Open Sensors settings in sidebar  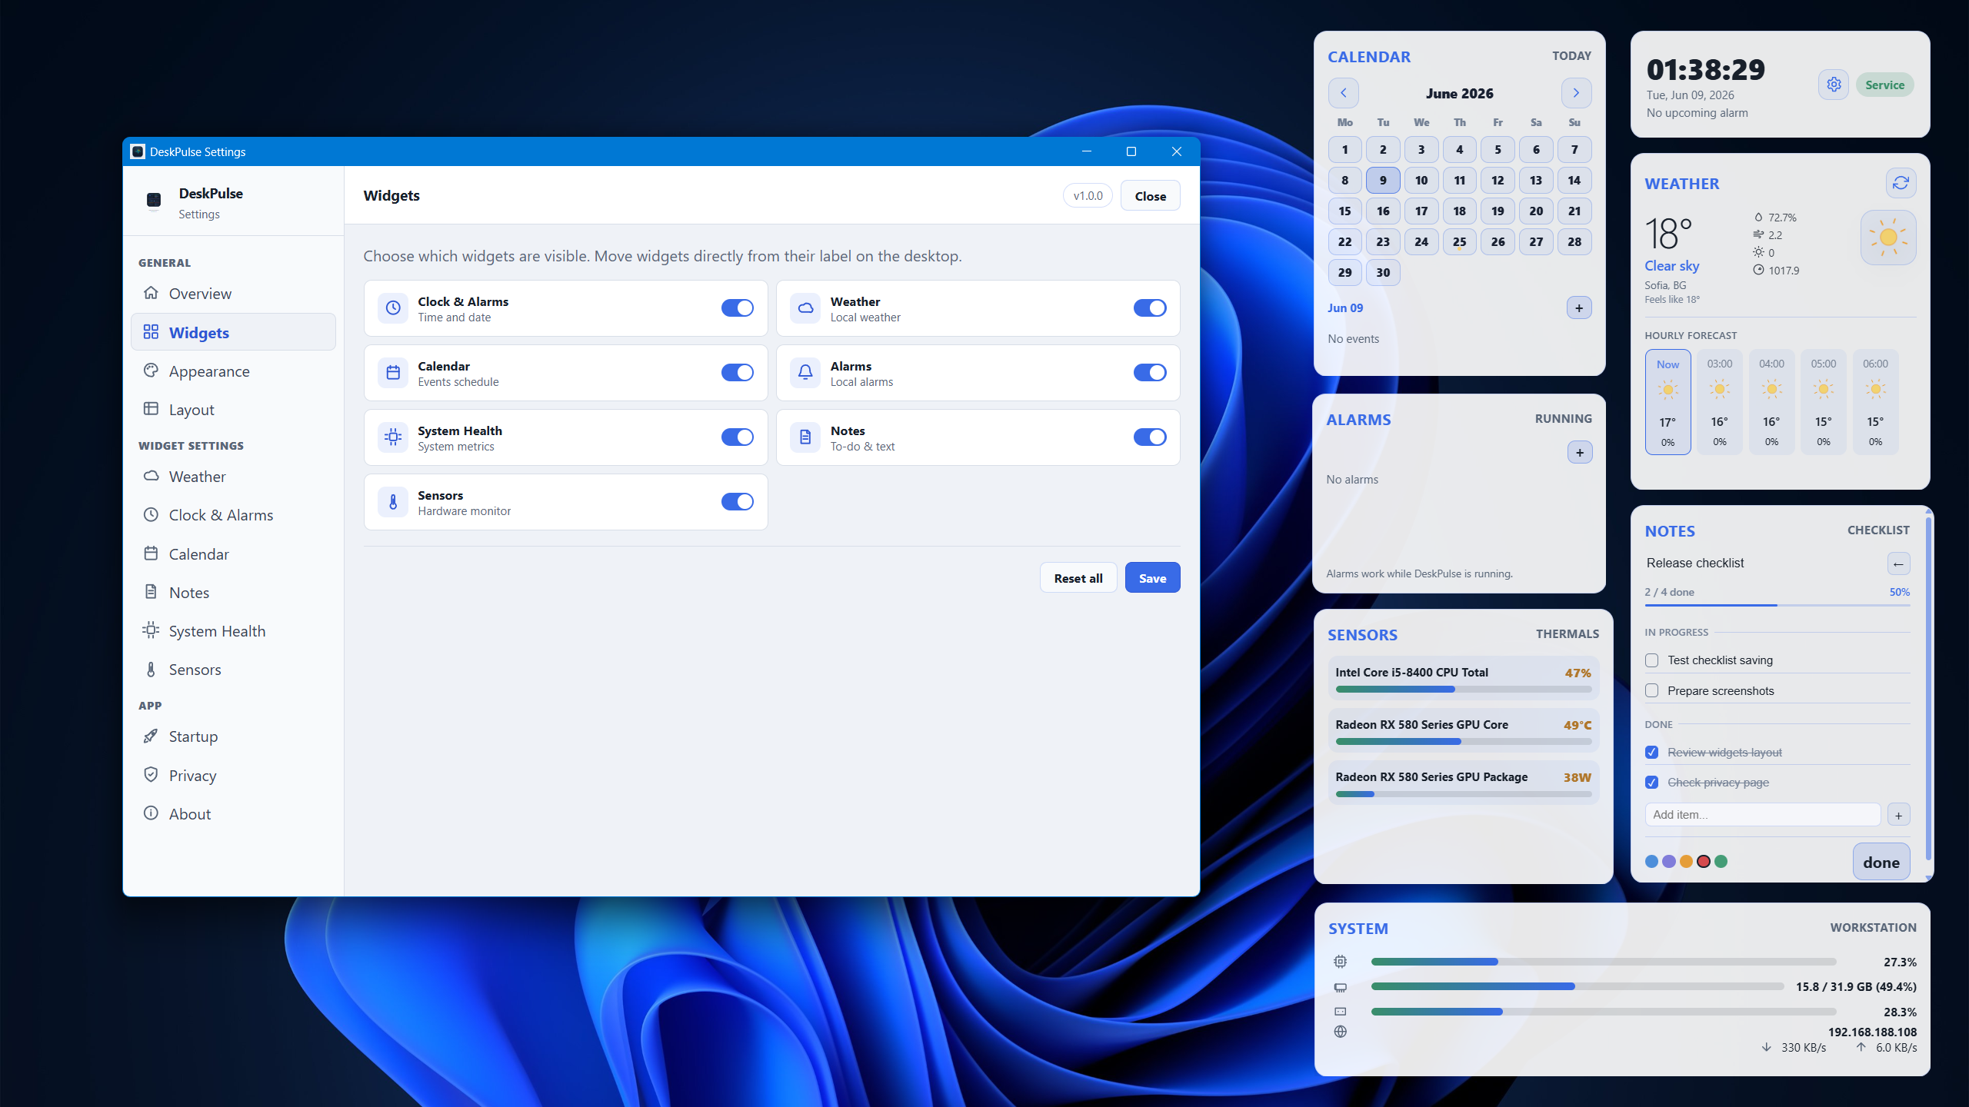tap(233, 670)
